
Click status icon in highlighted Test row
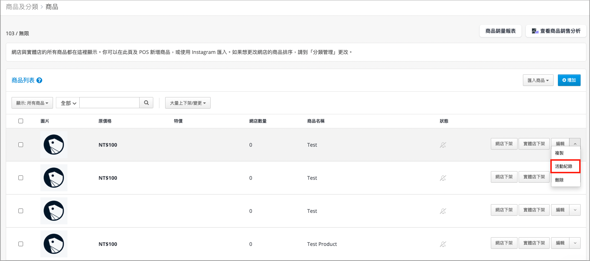[x=443, y=145]
